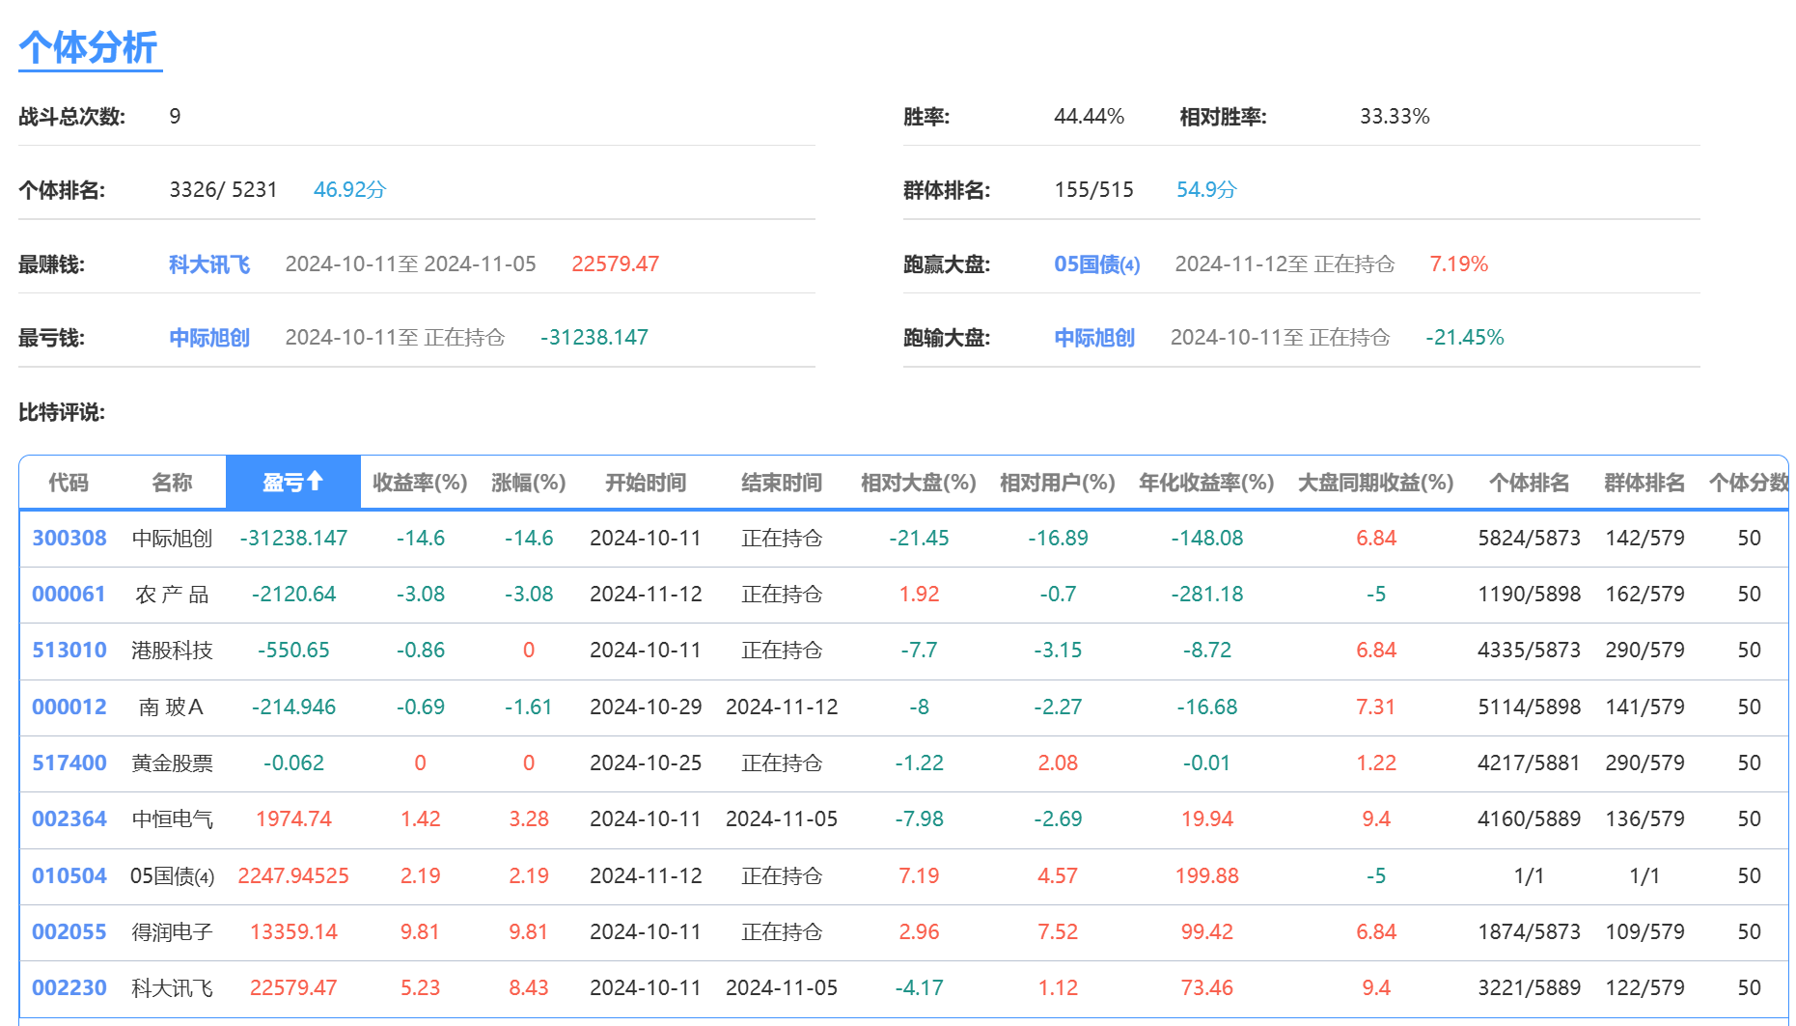
Task: Click stock code 513010 link
Action: 69,650
